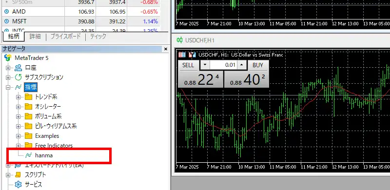Click the ボリューム系 folder icon
The image size is (390, 190).
(29, 116)
